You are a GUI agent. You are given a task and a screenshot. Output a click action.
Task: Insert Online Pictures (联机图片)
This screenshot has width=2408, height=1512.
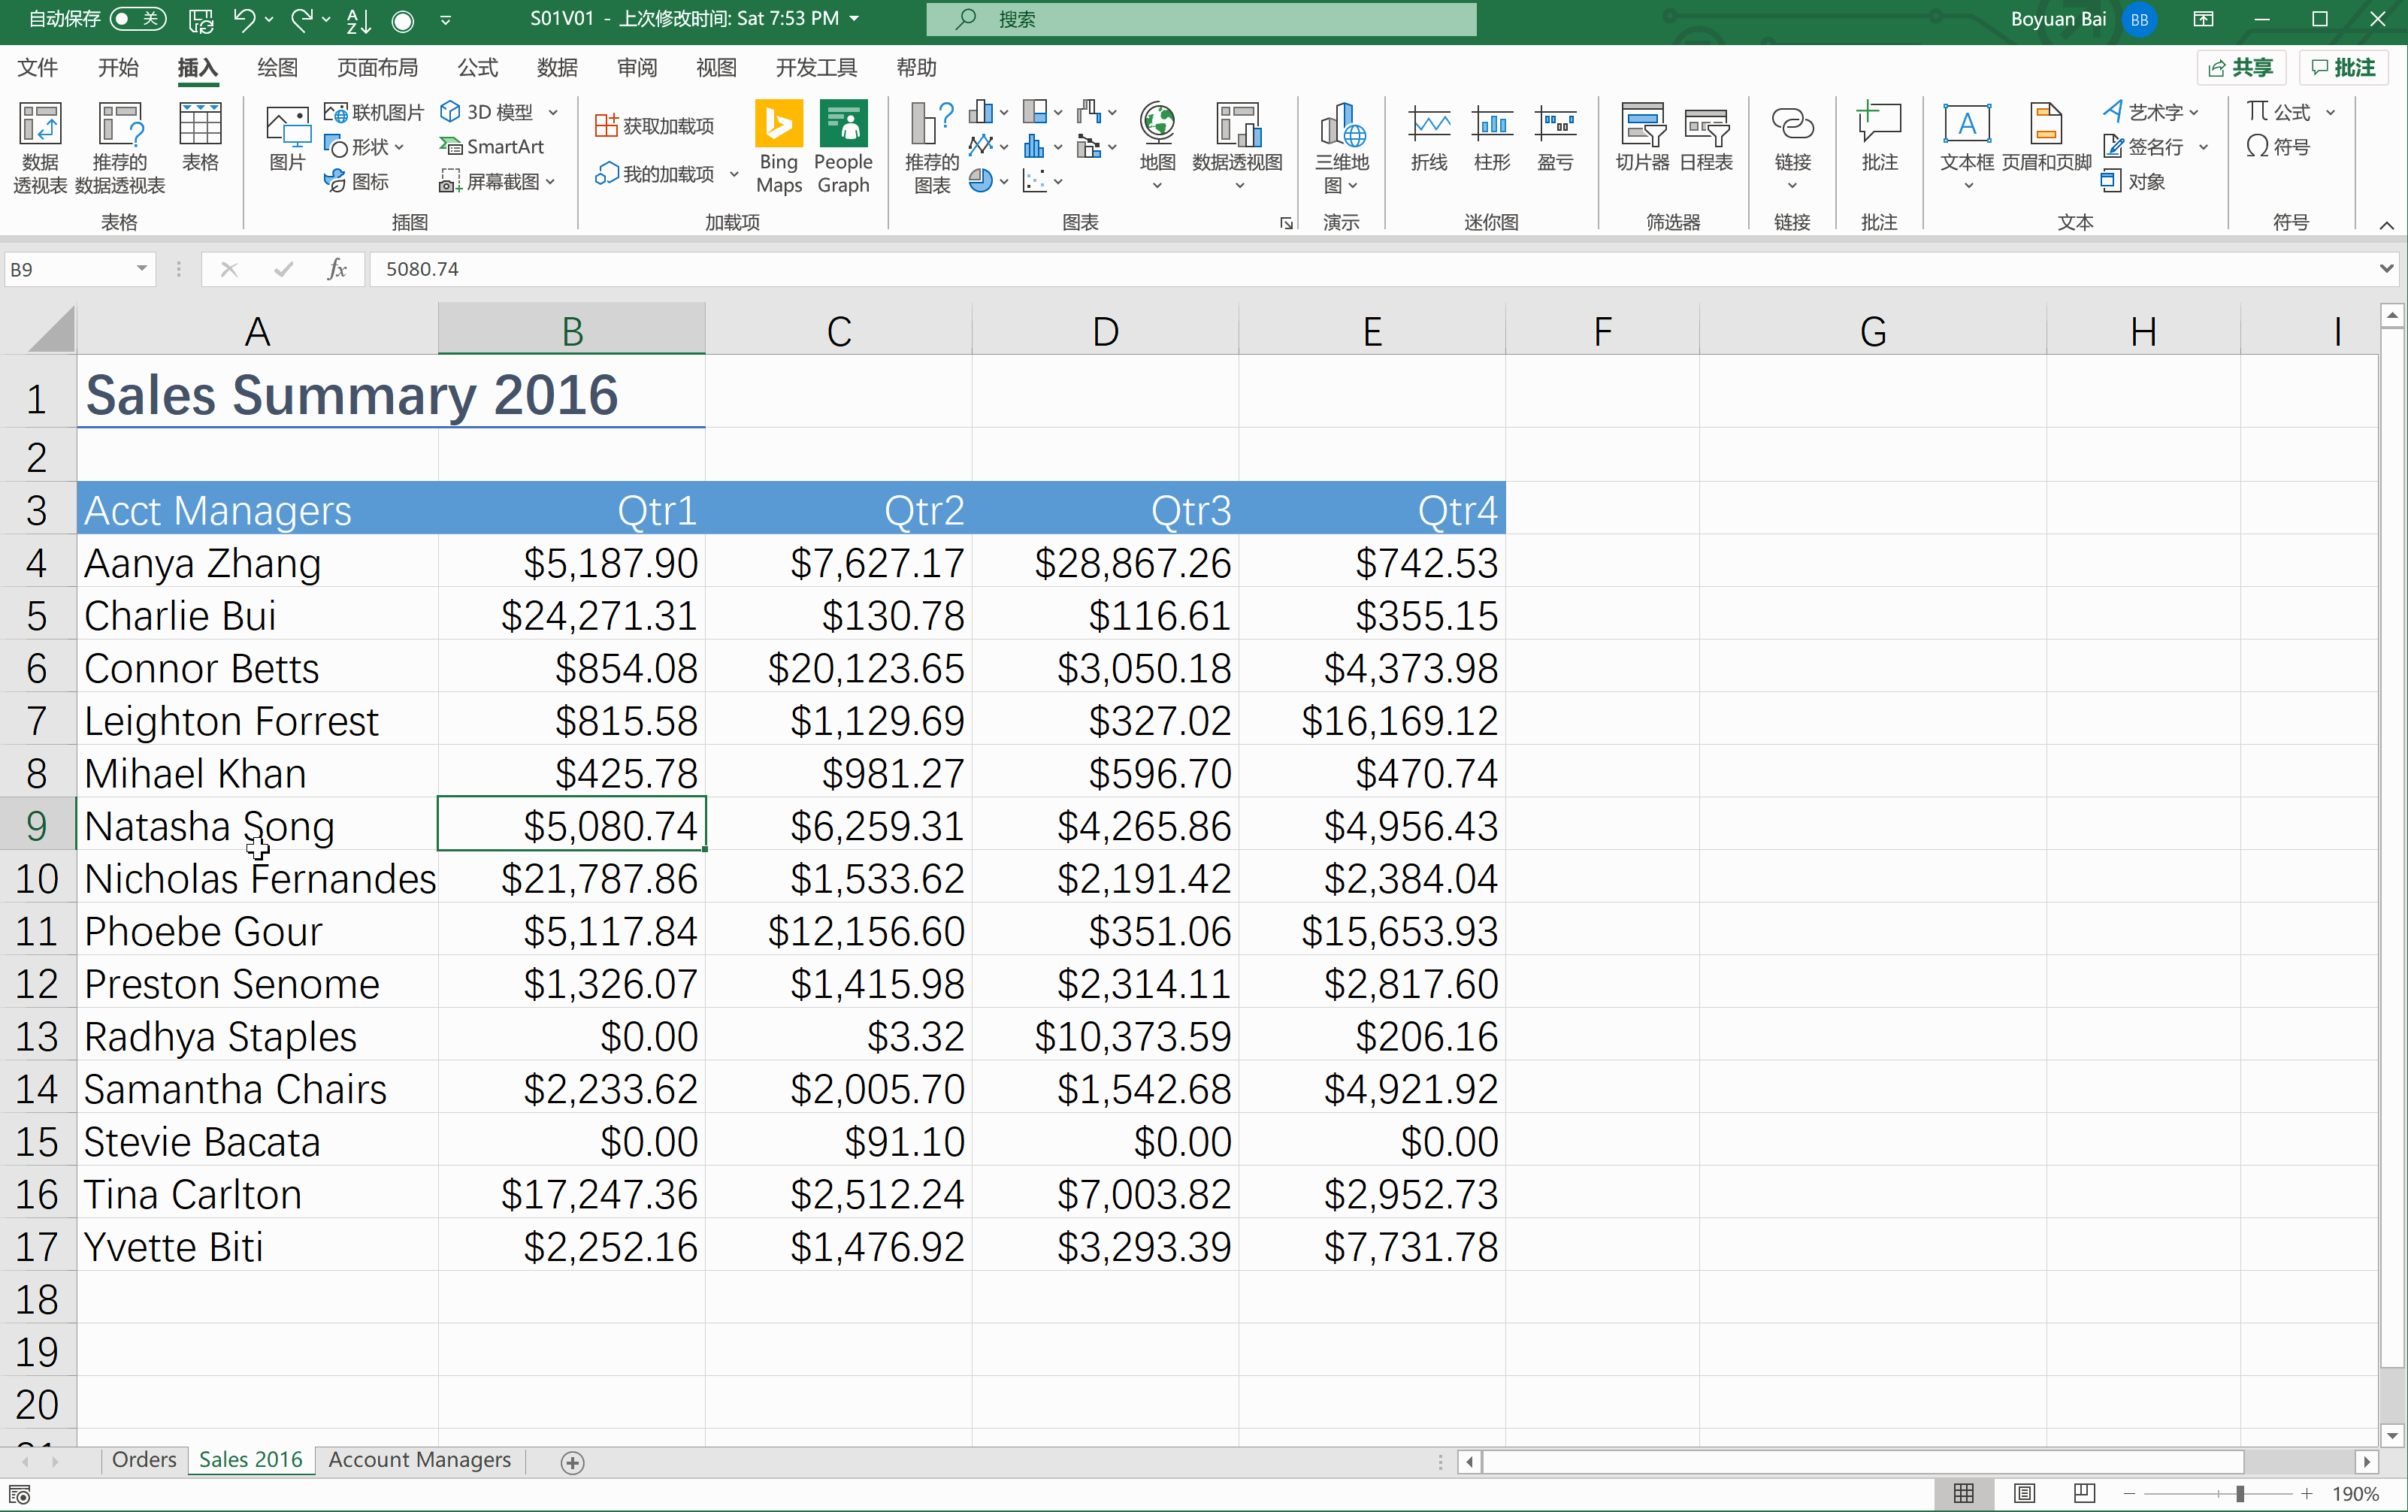(x=374, y=112)
